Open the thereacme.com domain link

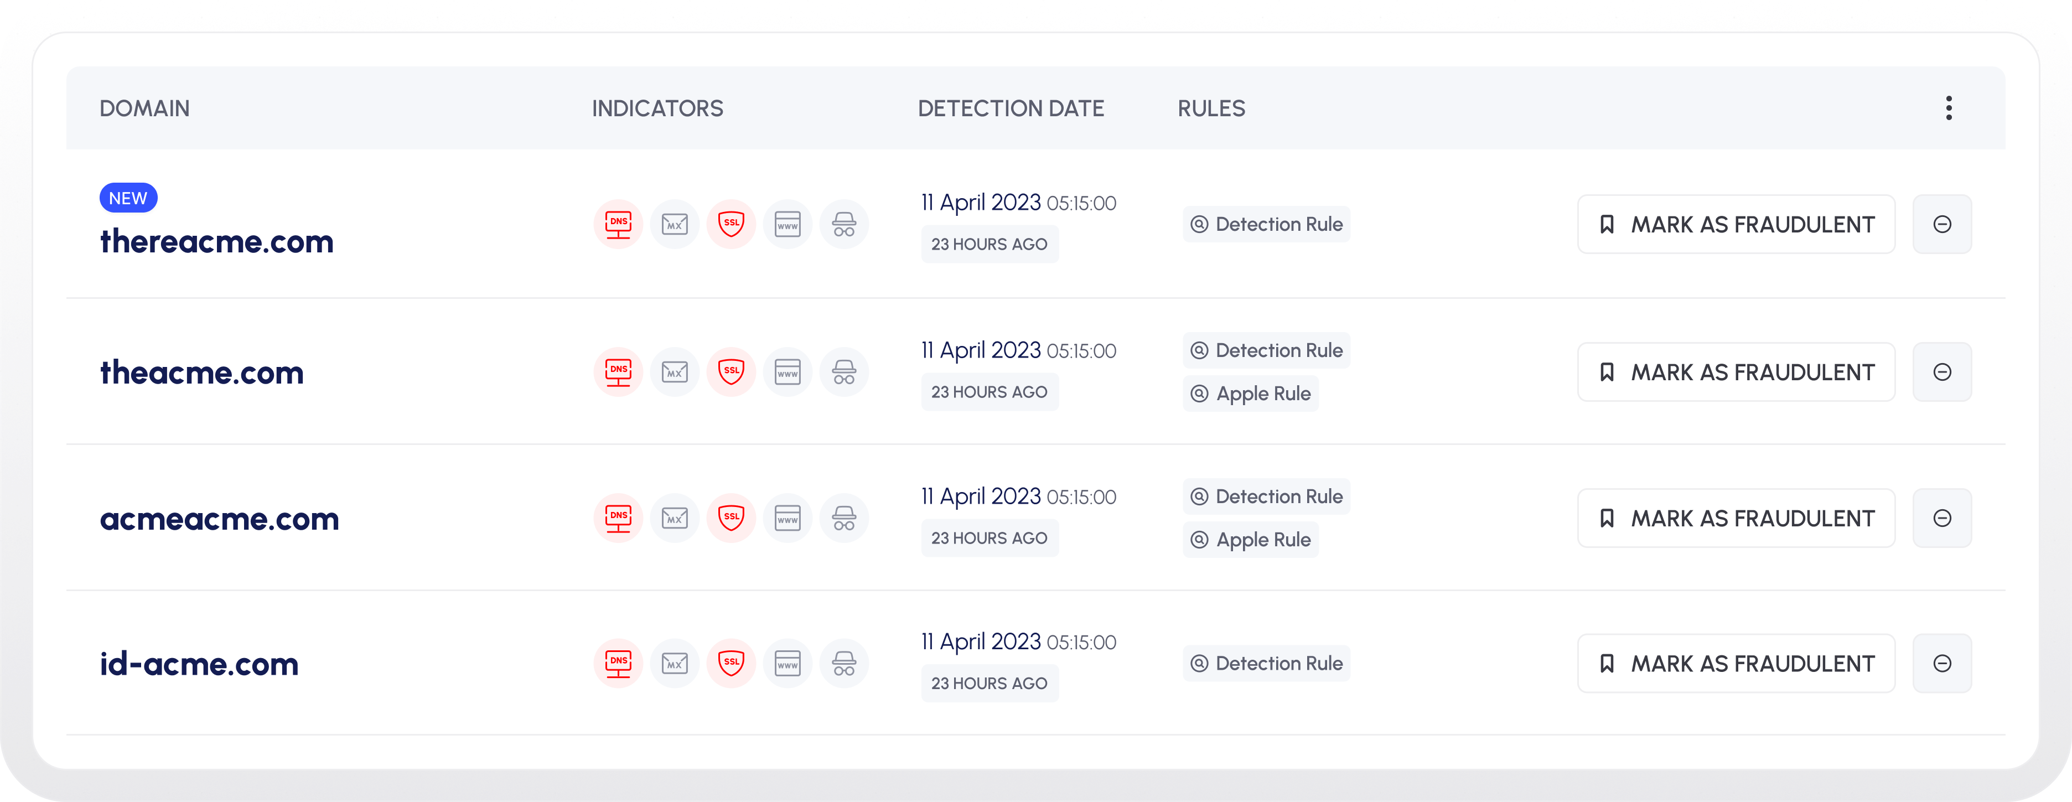tap(216, 241)
